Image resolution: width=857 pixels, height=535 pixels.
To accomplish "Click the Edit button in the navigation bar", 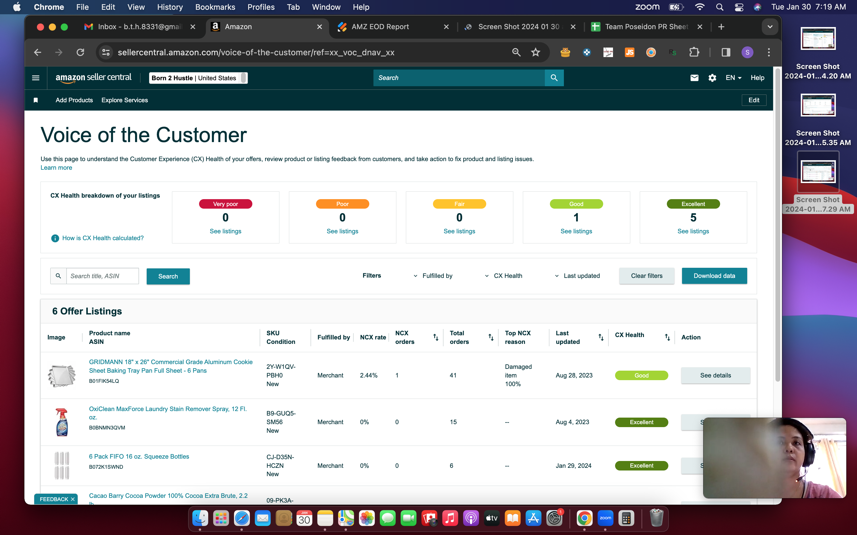I will click(754, 100).
